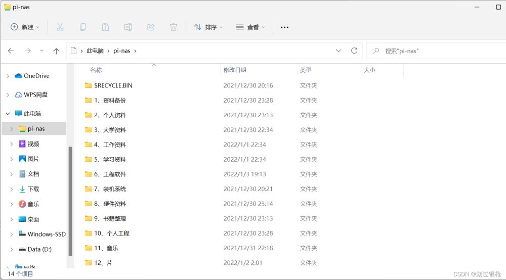Open the 查看 (View) dropdown menu
Viewport: 506px width, 280px height.
tap(250, 27)
